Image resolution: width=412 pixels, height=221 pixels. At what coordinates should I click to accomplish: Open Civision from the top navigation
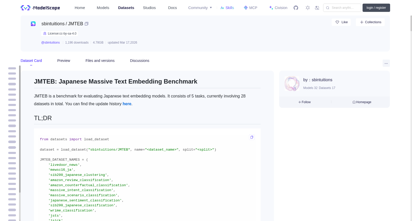tap(278, 8)
